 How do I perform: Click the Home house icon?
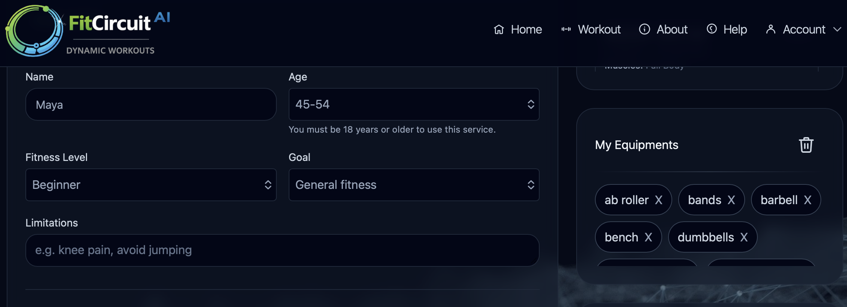[499, 29]
